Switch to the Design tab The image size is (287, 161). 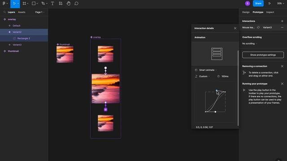(246, 12)
